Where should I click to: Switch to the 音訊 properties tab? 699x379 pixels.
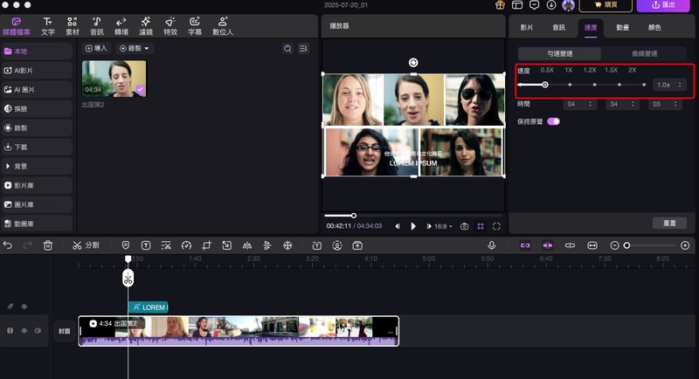(x=558, y=28)
